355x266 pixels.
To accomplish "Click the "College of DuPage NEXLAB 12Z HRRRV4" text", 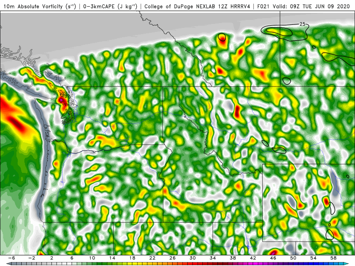I will 197,7.
